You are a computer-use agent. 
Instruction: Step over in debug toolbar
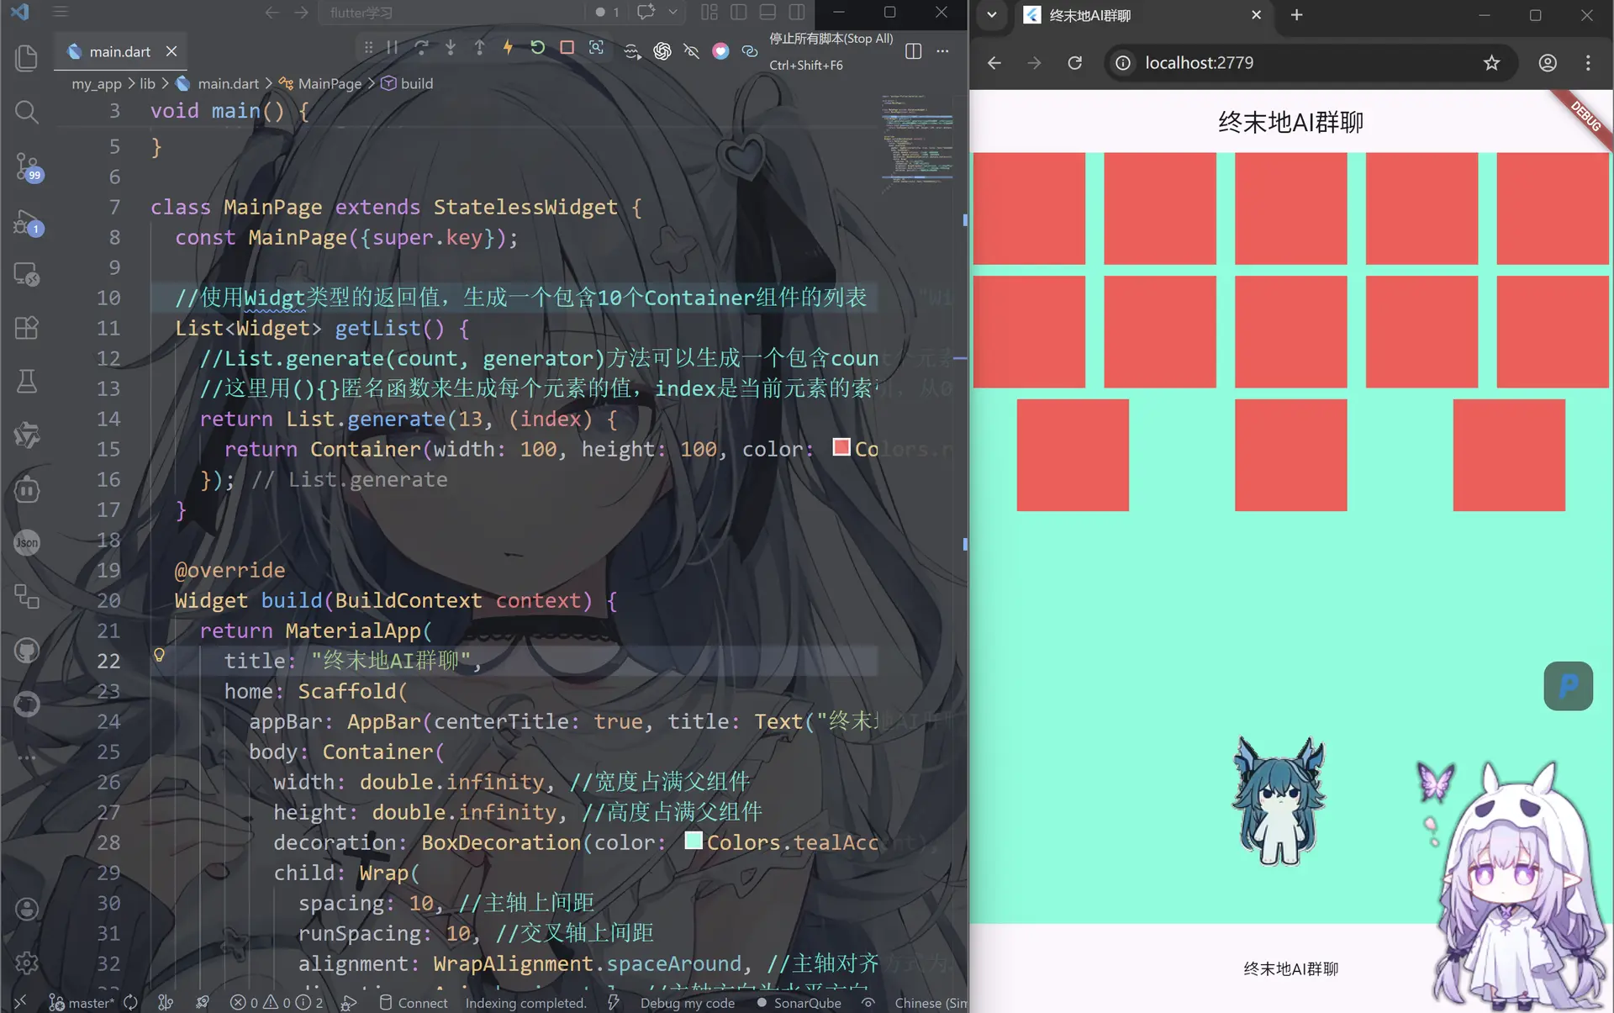(x=421, y=48)
